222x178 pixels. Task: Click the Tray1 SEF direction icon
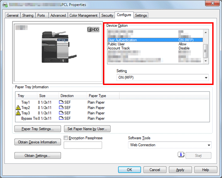[61, 102]
